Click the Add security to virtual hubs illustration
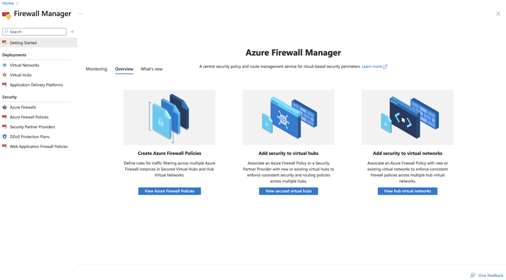 pyautogui.click(x=288, y=117)
